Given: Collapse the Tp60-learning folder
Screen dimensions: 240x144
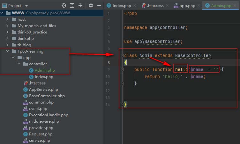Looking at the screenshot, I should [8, 51].
